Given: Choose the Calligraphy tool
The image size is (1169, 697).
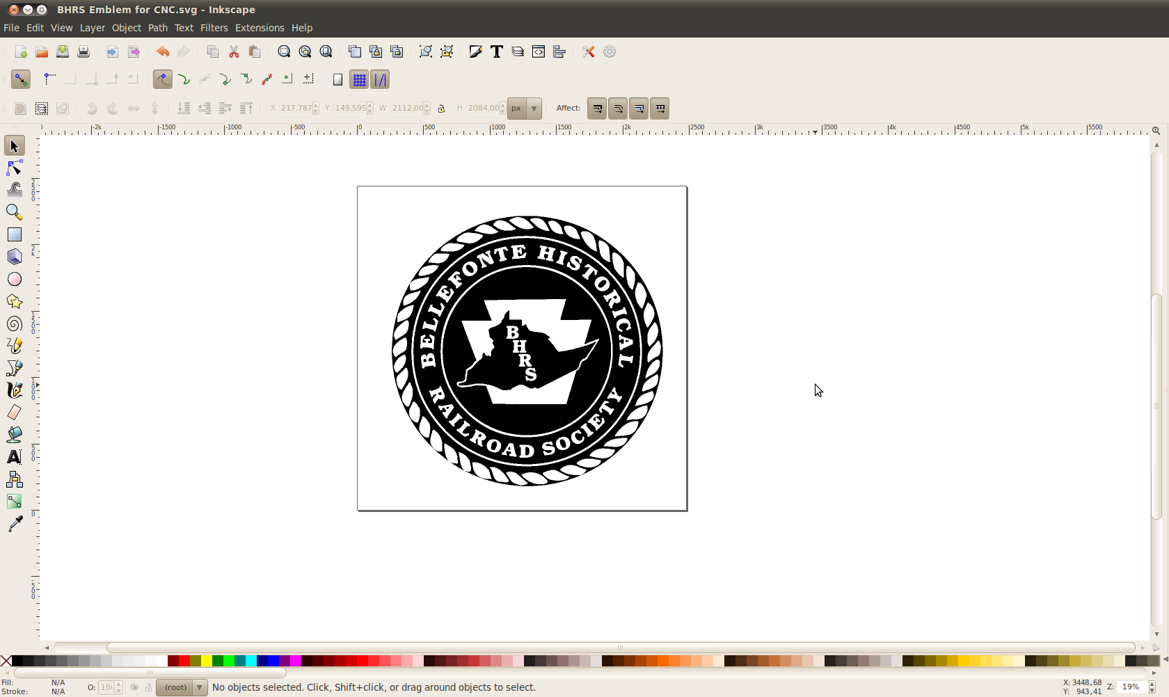Looking at the screenshot, I should point(15,390).
